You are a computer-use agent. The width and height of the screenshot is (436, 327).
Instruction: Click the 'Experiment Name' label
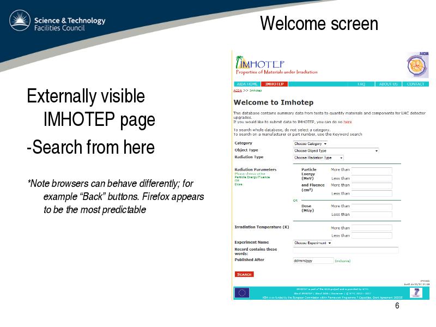pyautogui.click(x=252, y=242)
